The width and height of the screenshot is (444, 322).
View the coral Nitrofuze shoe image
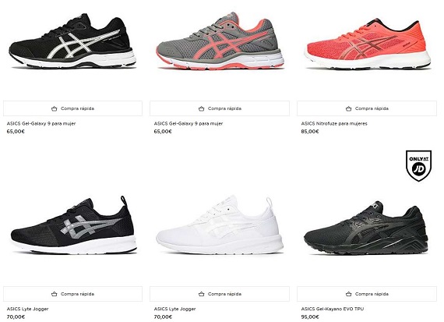pos(368,44)
